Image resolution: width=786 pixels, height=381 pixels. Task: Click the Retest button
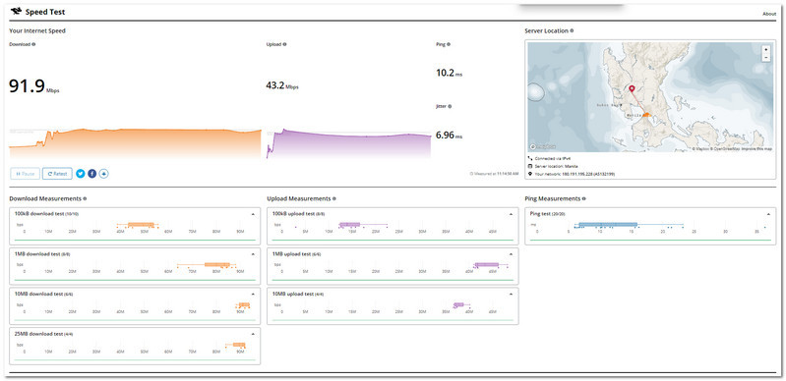[x=57, y=174]
